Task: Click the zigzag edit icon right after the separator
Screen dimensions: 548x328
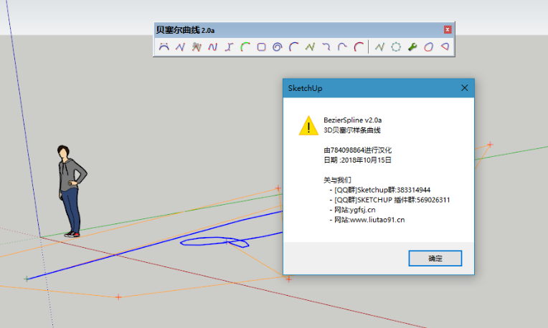Action: click(379, 47)
